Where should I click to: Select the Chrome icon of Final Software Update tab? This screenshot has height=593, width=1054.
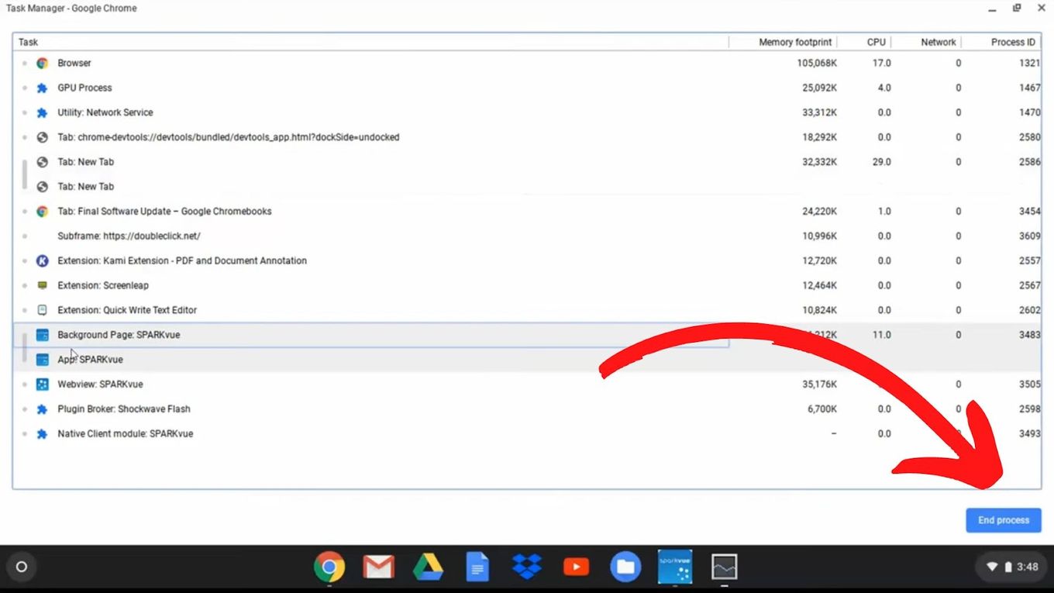point(43,211)
